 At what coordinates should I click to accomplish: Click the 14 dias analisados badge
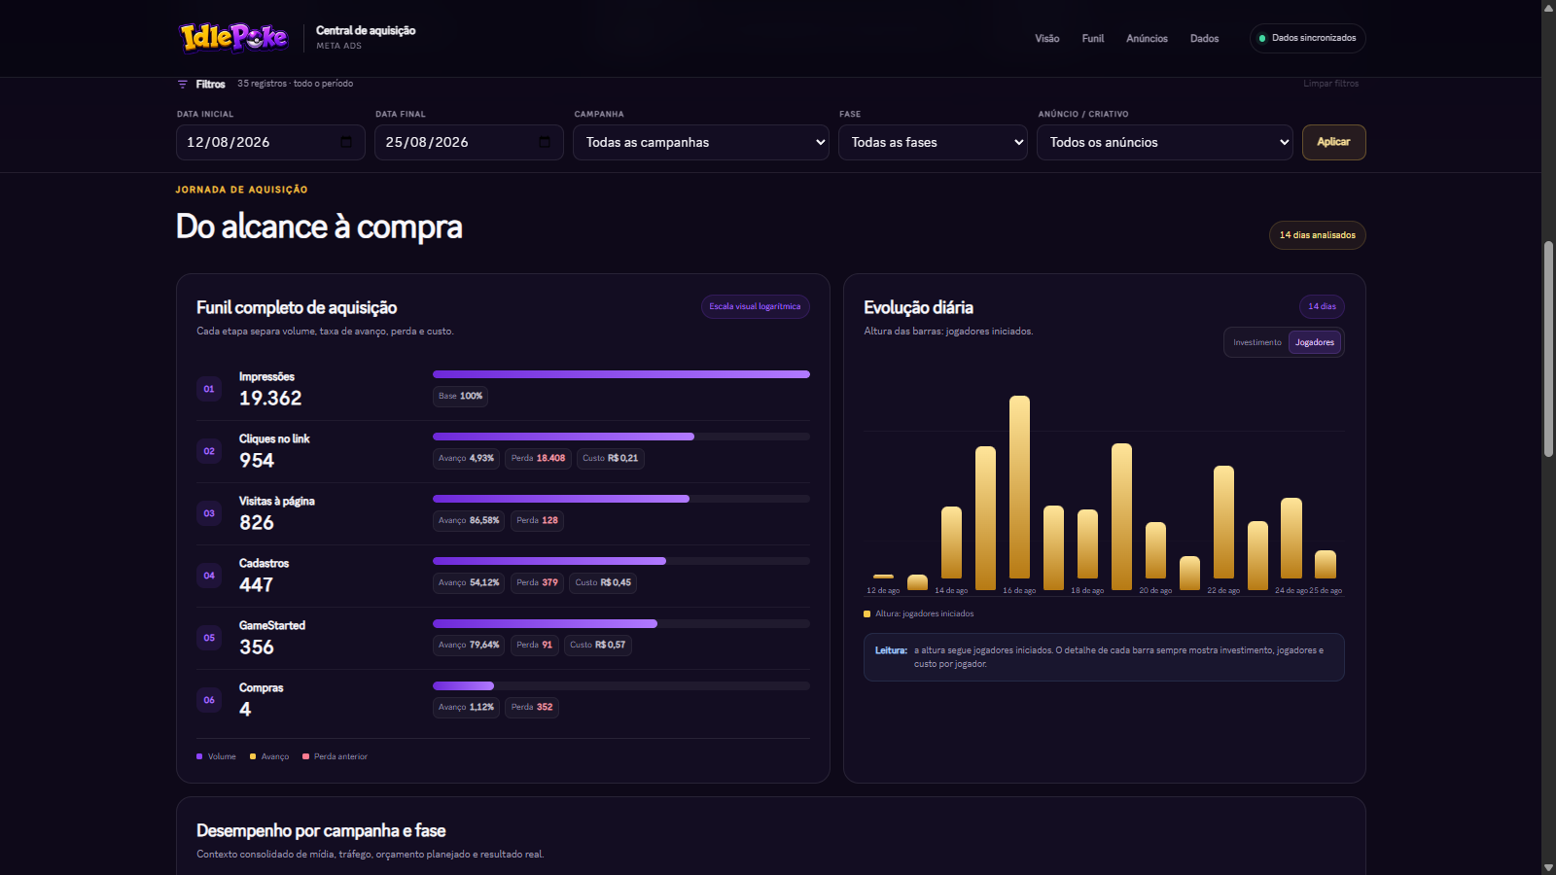(1318, 235)
